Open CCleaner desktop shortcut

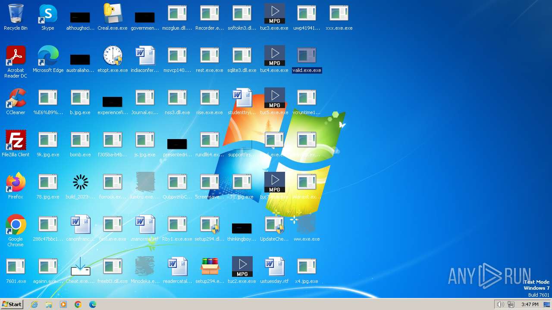(16, 98)
